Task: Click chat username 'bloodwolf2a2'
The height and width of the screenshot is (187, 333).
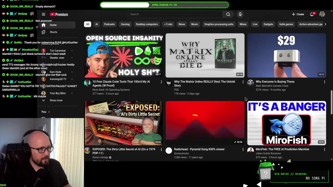Action: 30,50
